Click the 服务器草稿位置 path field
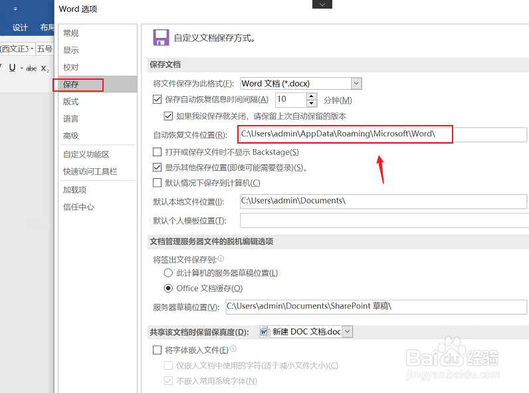The width and height of the screenshot is (529, 393). tap(376, 307)
